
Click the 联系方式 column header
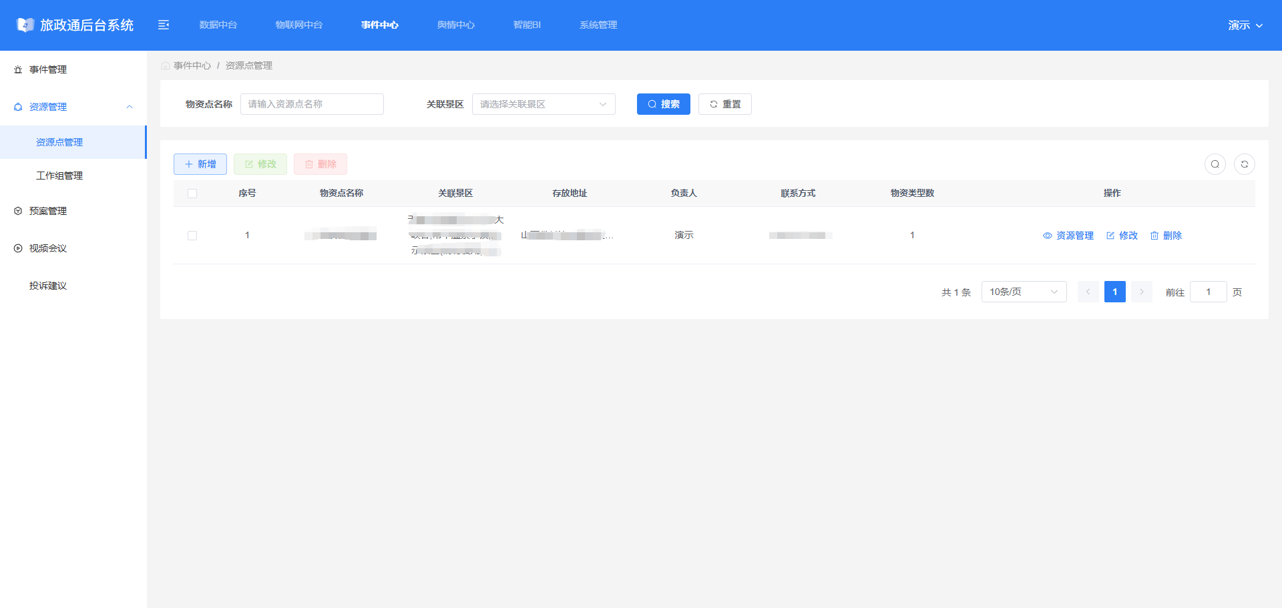(798, 194)
